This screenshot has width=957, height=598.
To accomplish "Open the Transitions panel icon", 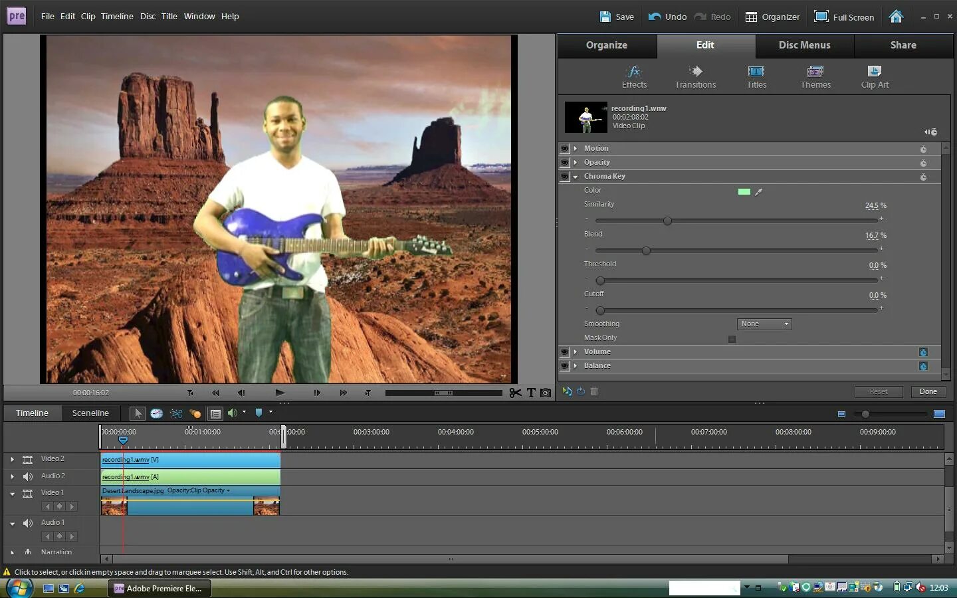I will point(695,72).
